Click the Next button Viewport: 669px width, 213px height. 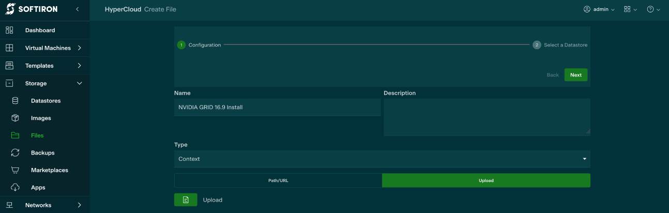pos(575,75)
